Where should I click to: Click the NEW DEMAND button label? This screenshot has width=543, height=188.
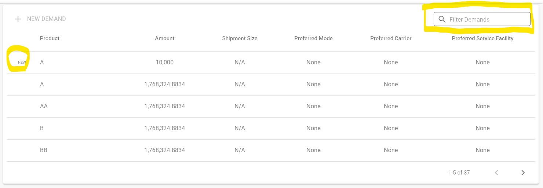point(46,19)
